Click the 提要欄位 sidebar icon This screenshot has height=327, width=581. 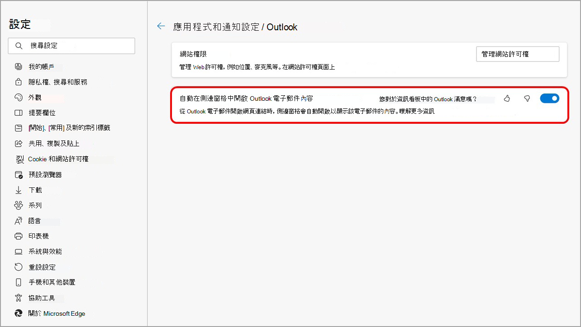click(x=19, y=112)
